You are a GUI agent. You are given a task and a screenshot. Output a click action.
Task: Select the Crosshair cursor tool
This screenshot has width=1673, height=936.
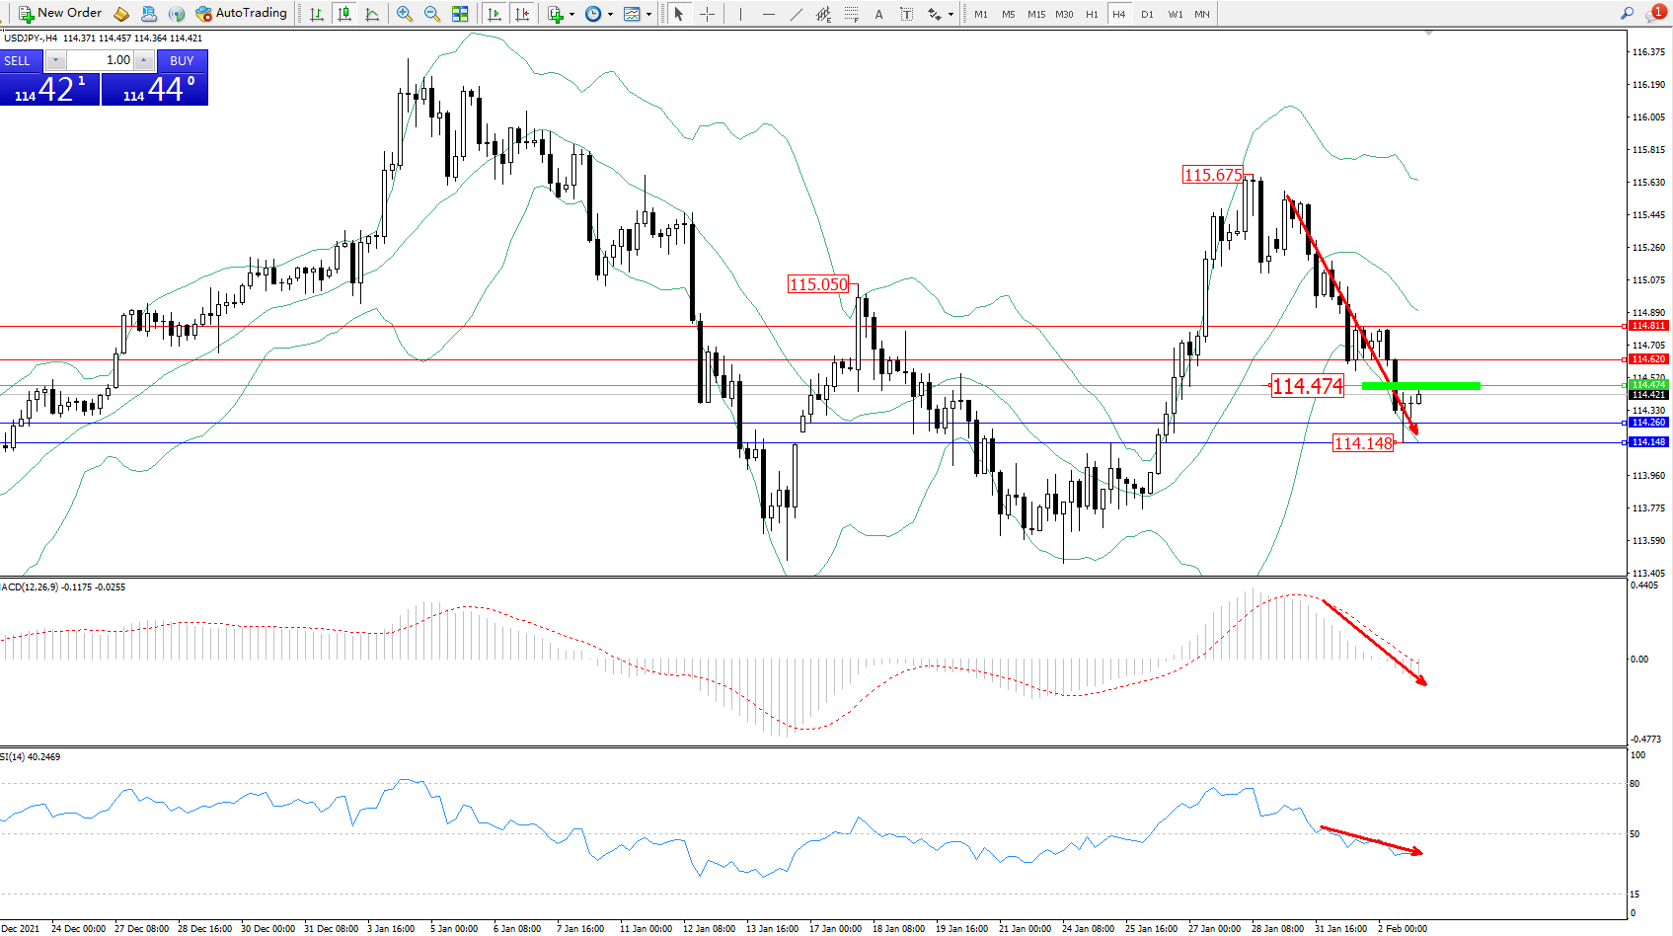pos(707,14)
